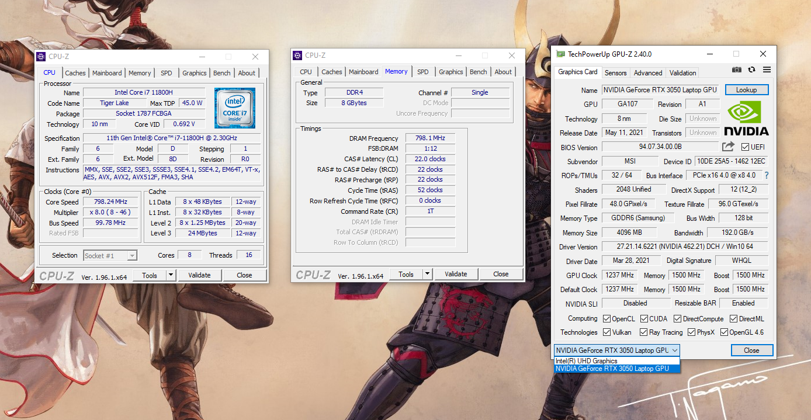Click GPU-Z refresh icon
This screenshot has height=420, width=811.
coord(751,70)
